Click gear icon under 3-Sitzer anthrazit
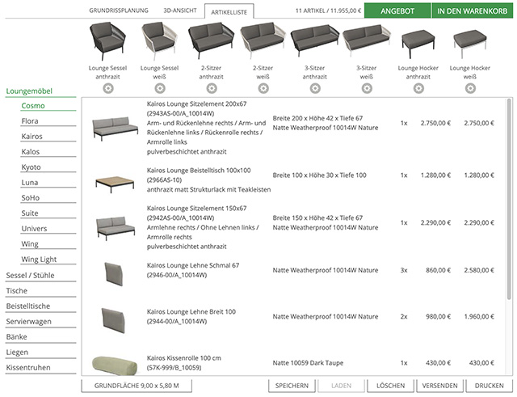Screen dimensions: 517x397 point(314,87)
